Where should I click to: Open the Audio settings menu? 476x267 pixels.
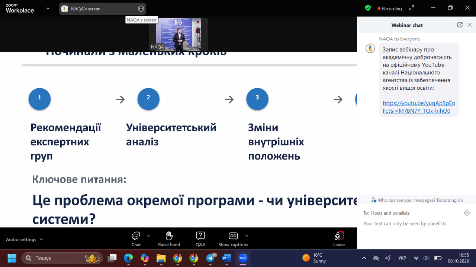pyautogui.click(x=25, y=240)
